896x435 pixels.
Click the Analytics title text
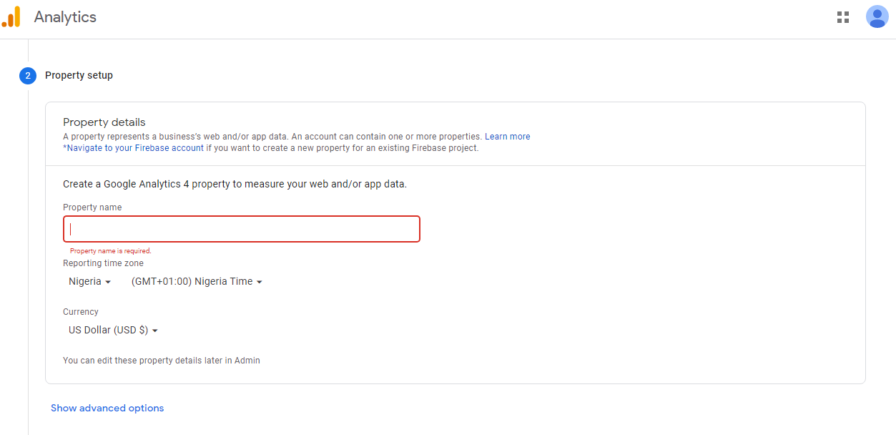point(65,17)
